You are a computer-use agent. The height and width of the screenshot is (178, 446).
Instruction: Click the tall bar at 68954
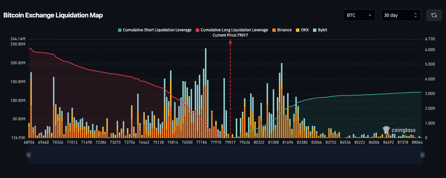point(31,105)
